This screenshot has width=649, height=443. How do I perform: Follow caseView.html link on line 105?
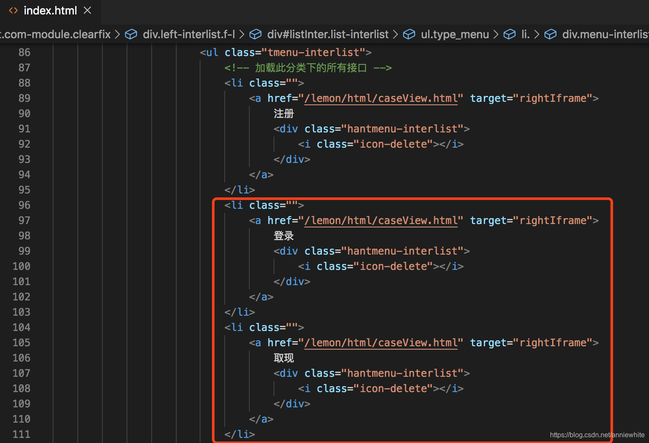pos(381,343)
